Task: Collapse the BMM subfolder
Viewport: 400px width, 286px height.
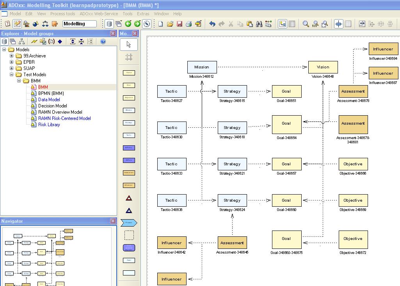Action: 19,81
